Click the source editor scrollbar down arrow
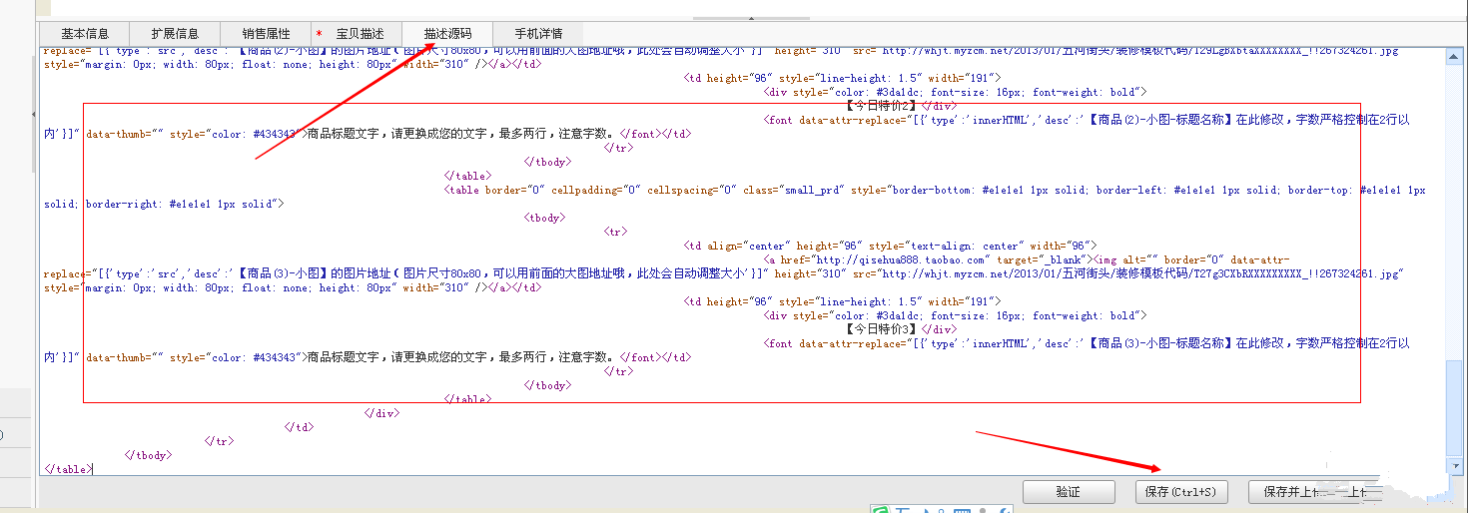Image resolution: width=1468 pixels, height=513 pixels. click(x=1455, y=466)
